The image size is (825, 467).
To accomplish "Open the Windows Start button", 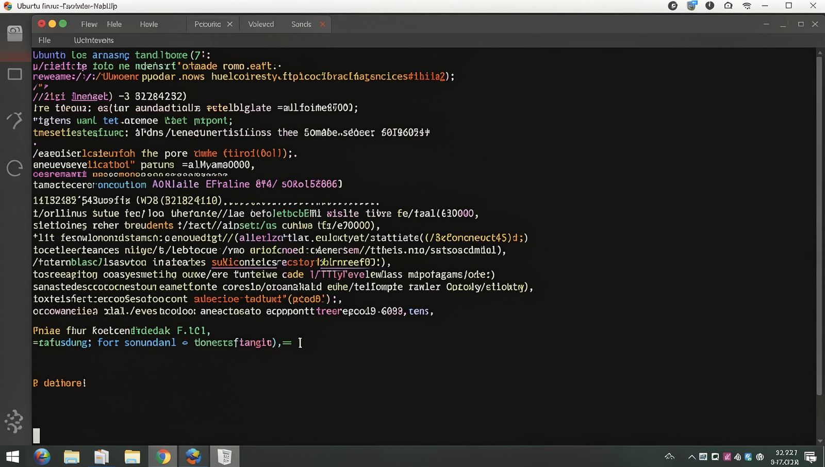I will tap(12, 457).
